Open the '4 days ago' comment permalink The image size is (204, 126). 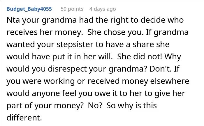103,9
